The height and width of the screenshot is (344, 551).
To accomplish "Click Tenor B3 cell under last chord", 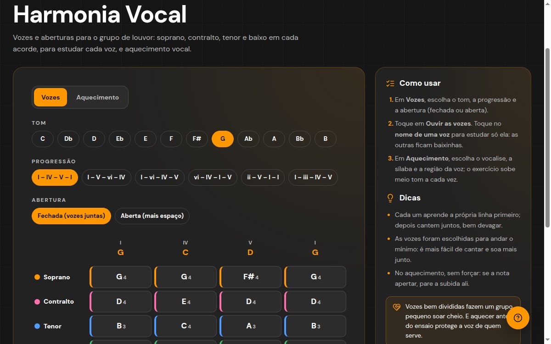I will (315, 326).
